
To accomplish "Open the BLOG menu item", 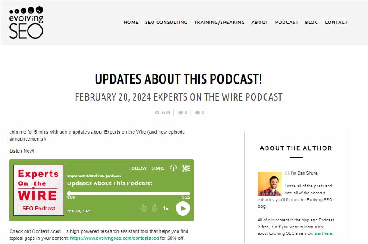I will [311, 23].
